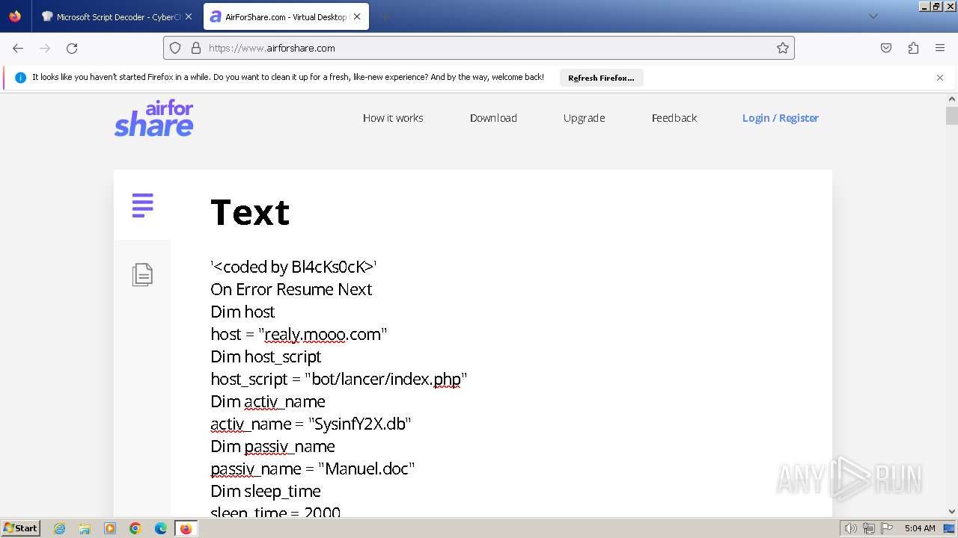The image size is (958, 538).
Task: Click the host = "realy.mooo.com" line
Action: pyautogui.click(x=299, y=334)
